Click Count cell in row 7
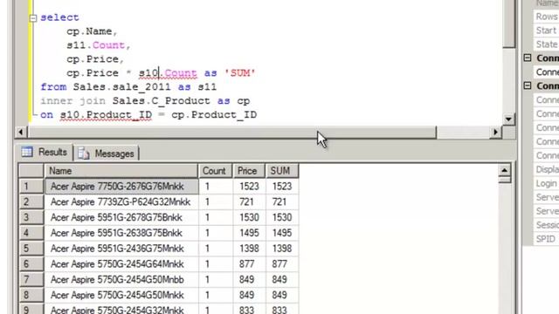The image size is (559, 314). pyautogui.click(x=216, y=279)
